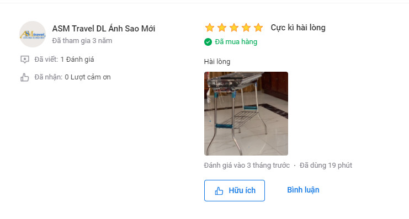The width and height of the screenshot is (409, 219).
Task: Open the Bình luận comment link
Action: click(x=303, y=190)
